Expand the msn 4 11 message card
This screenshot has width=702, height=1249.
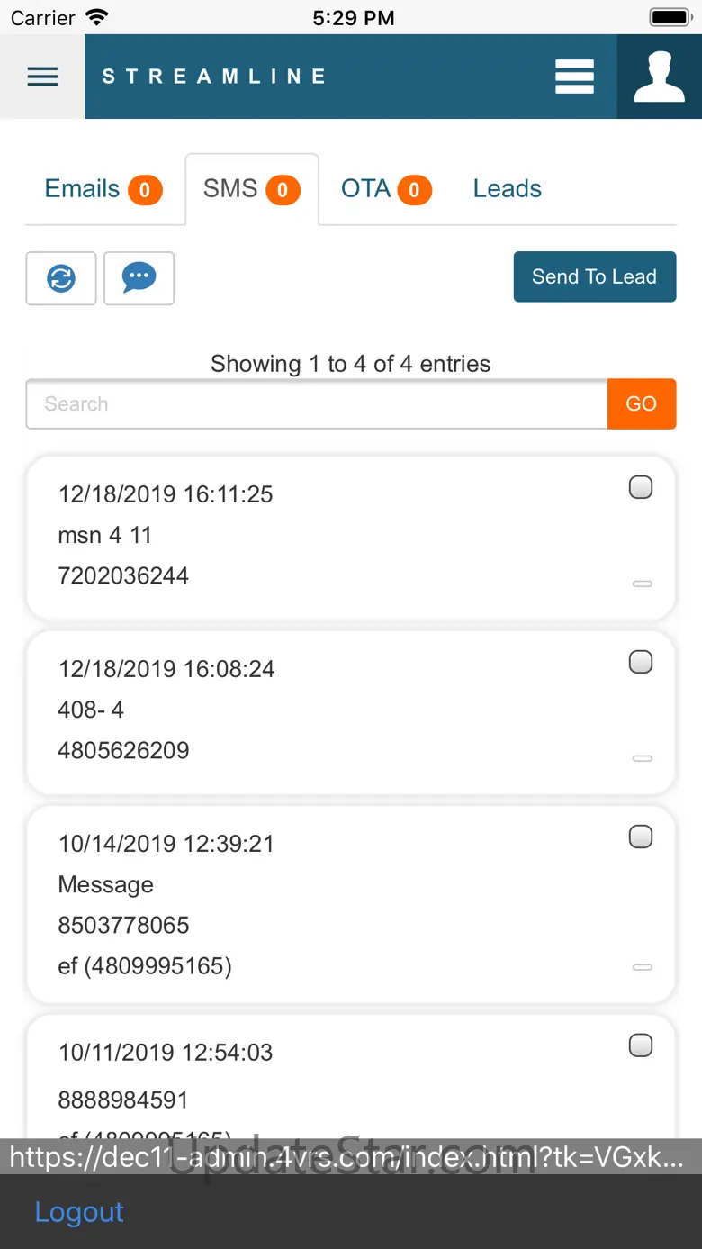[x=642, y=584]
